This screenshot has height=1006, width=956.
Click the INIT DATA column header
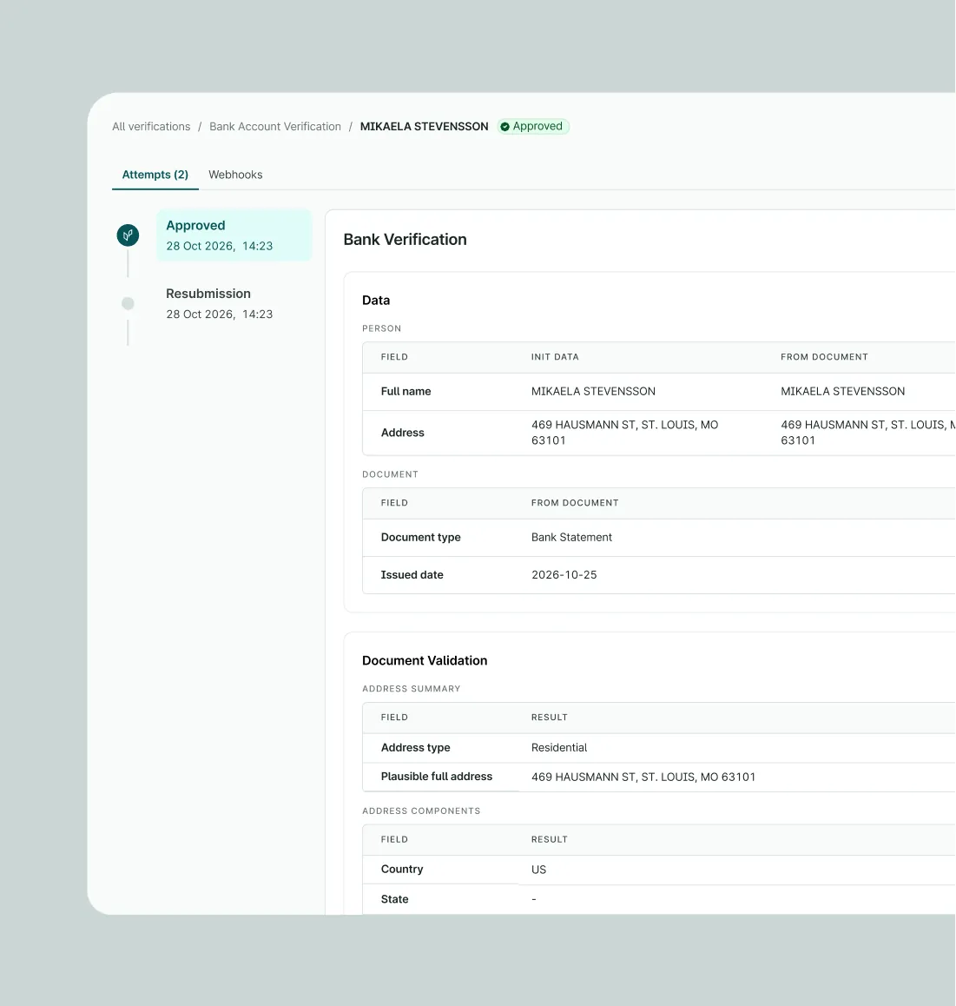click(555, 357)
